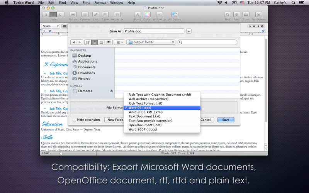This screenshot has height=193, width=309.
Task: Open the Fonts panel
Action: point(138,15)
